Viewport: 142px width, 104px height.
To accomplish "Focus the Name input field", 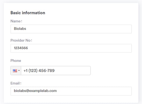I will [x=71, y=29].
